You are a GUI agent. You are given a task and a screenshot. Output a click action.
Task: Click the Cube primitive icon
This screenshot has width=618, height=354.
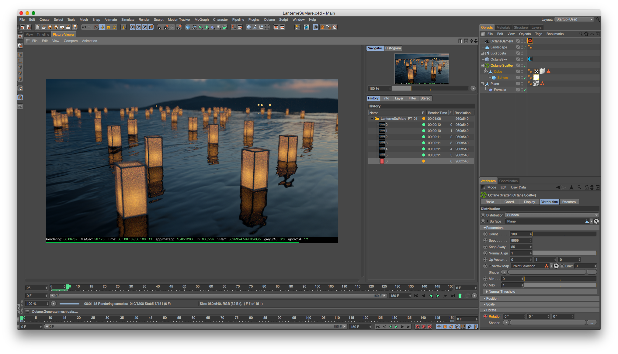(188, 27)
